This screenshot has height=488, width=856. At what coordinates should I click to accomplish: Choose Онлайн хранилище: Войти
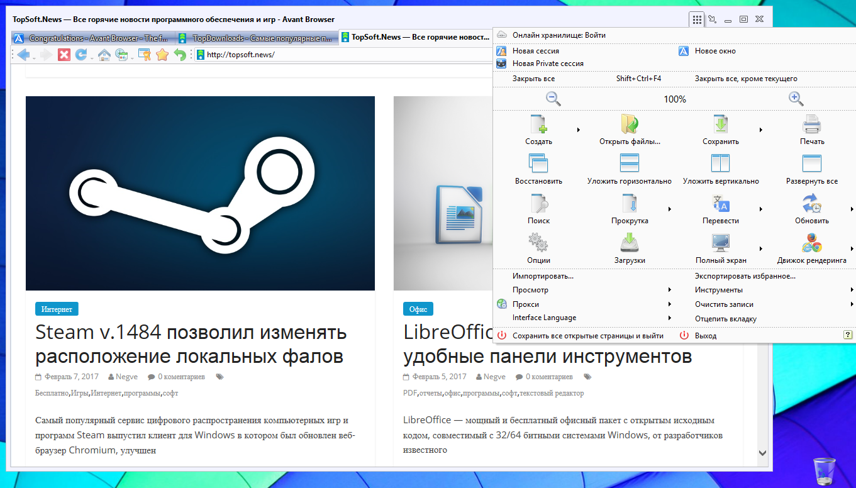[559, 35]
